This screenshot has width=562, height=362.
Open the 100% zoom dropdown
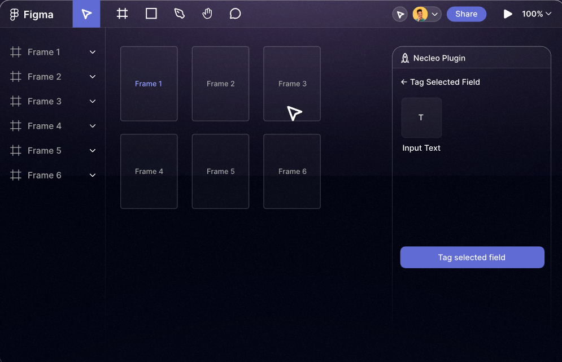[x=536, y=14]
